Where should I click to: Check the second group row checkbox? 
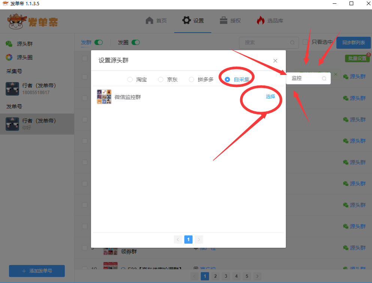pos(85,98)
